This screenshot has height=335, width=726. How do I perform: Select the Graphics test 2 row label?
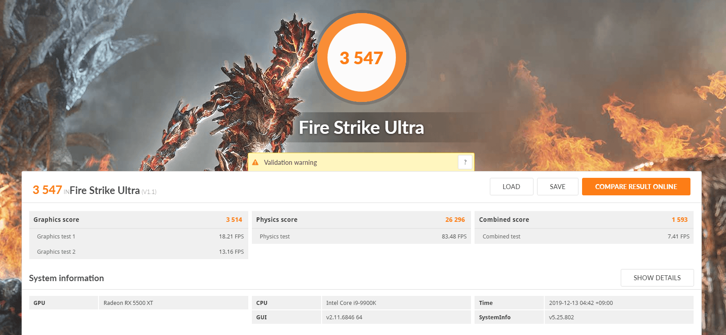(56, 252)
